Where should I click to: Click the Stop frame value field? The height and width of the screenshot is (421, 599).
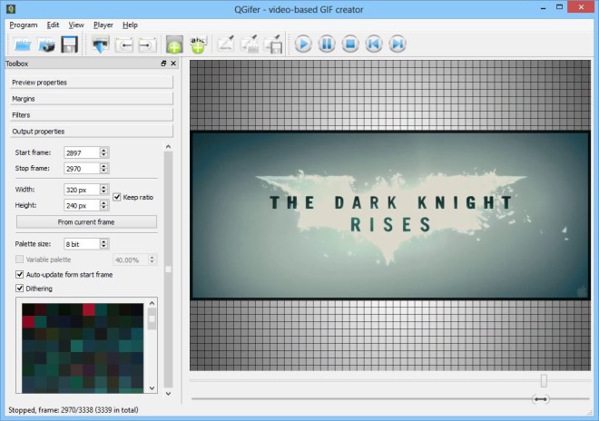pos(82,169)
